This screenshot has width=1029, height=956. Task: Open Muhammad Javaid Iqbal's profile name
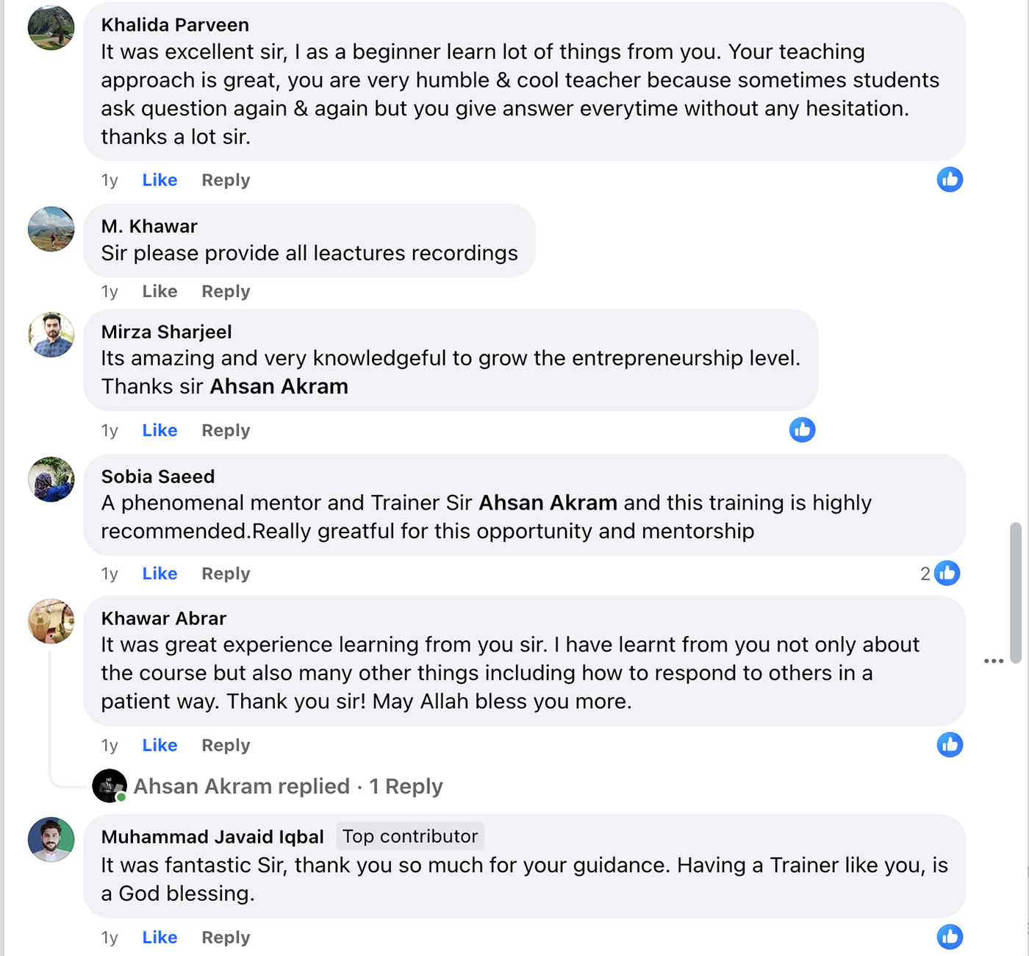[212, 837]
